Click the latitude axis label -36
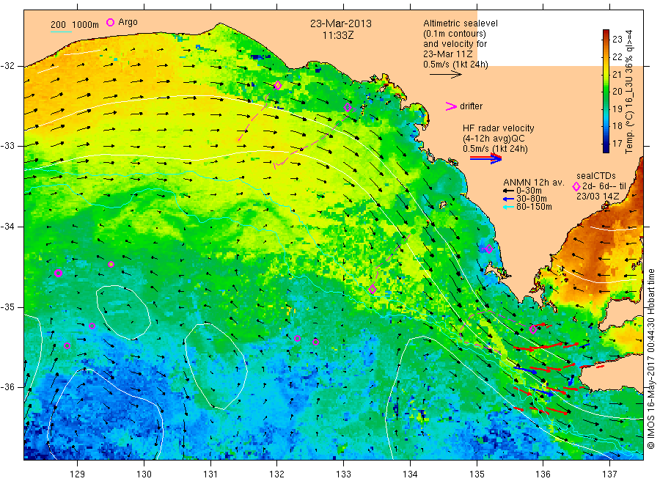The height and width of the screenshot is (484, 660). pyautogui.click(x=7, y=387)
